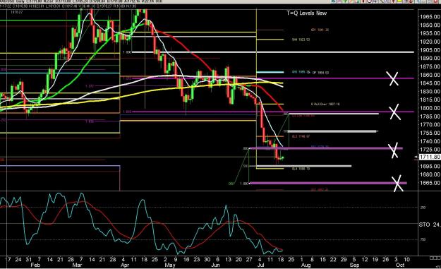Click the 1935.00 price axis label
Screen dimensions: 441x269
(x=429, y=33)
